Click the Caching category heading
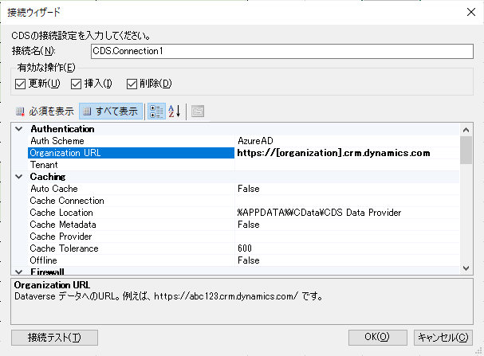 [48, 177]
